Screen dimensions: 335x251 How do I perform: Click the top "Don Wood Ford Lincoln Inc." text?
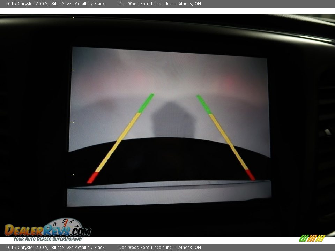coord(145,4)
